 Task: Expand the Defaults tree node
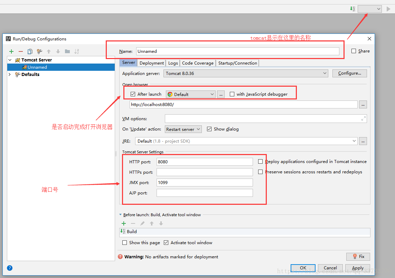click(x=10, y=75)
